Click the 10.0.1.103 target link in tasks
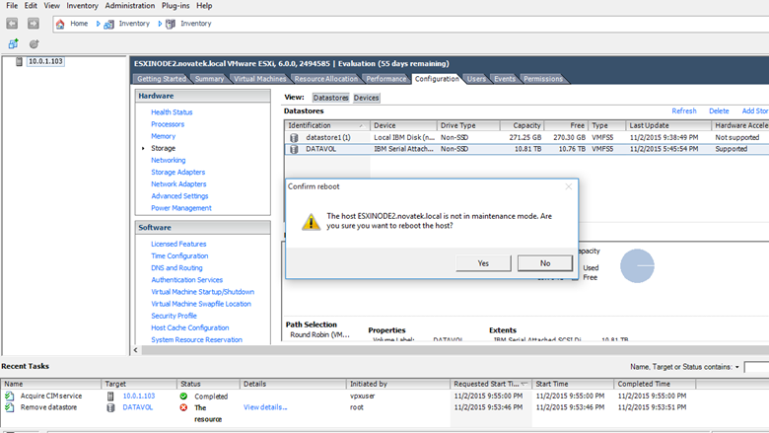The width and height of the screenshot is (769, 433). 139,396
